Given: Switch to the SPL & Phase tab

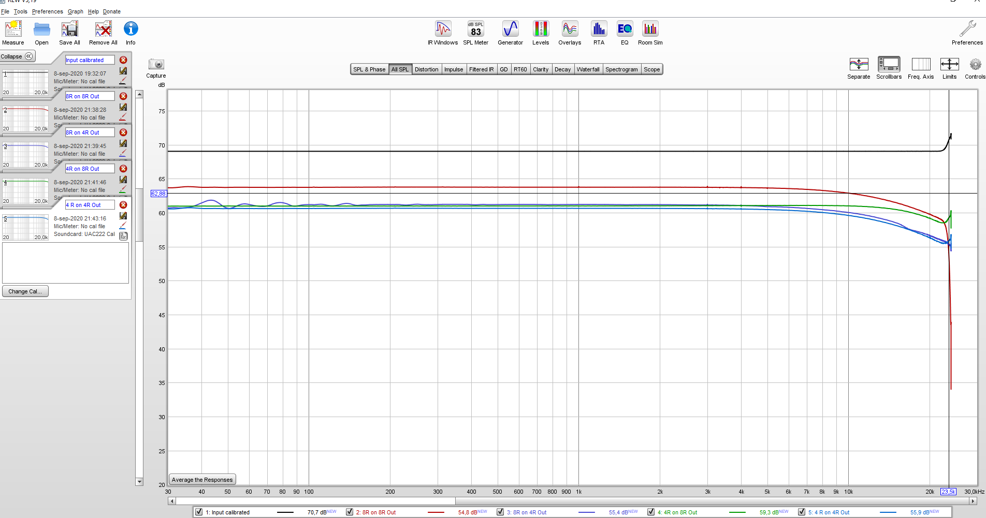Looking at the screenshot, I should click(369, 69).
